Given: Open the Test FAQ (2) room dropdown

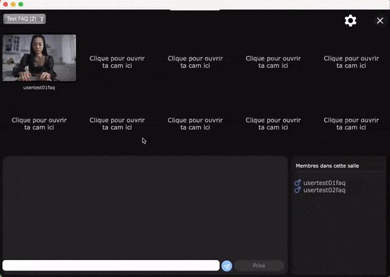Looking at the screenshot, I should click(x=25, y=19).
